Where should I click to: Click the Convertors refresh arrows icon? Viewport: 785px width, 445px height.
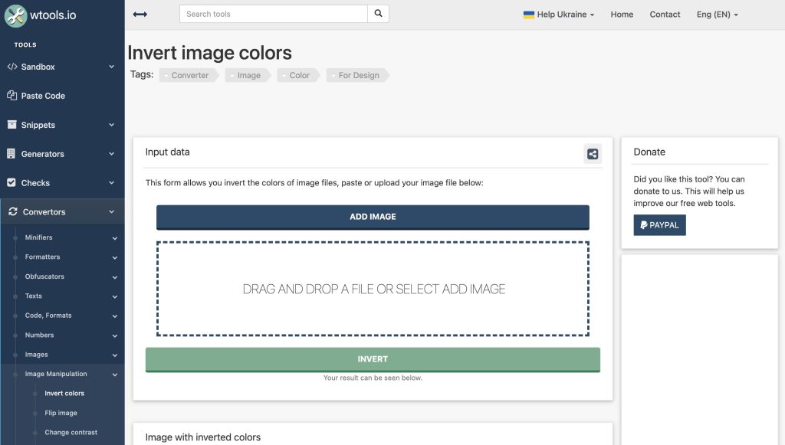pos(13,211)
